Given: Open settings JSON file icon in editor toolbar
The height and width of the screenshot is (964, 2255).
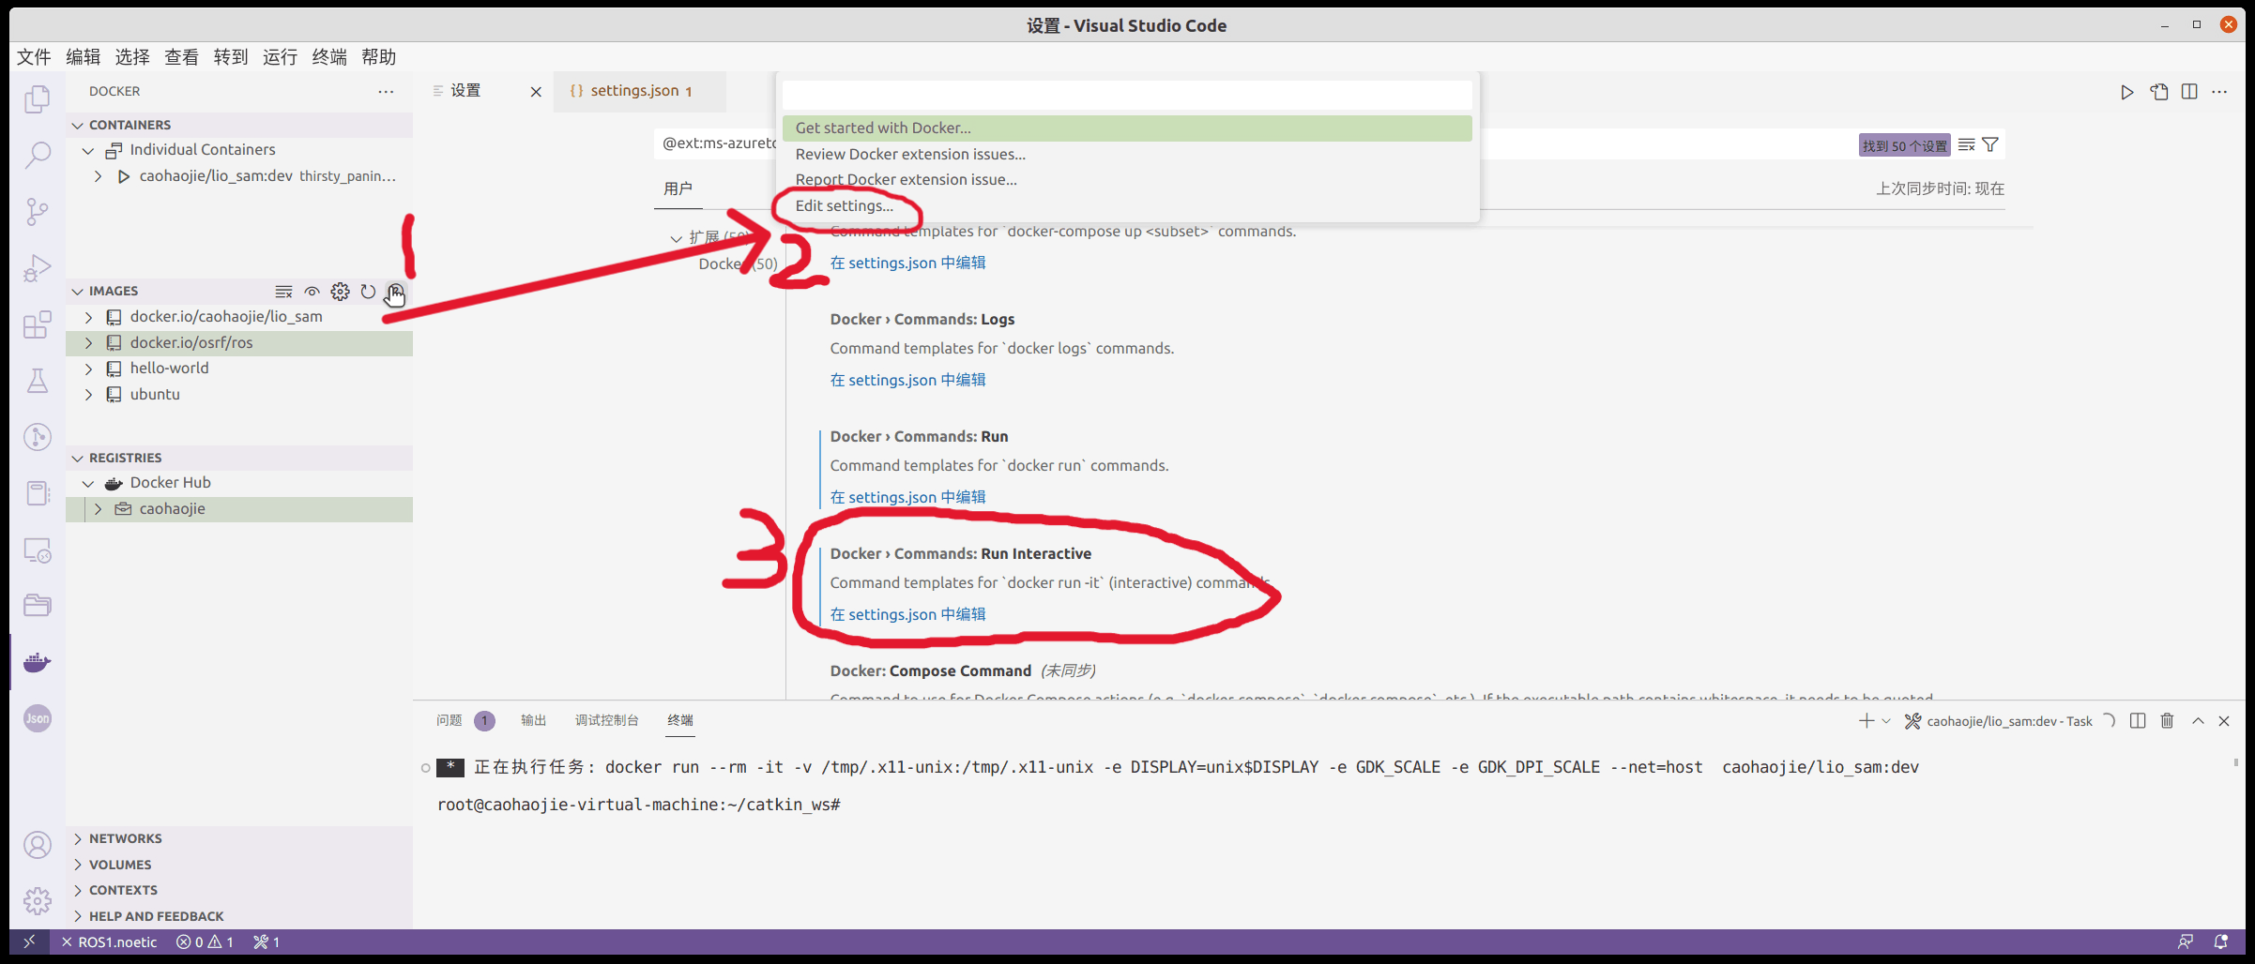Looking at the screenshot, I should 2158,92.
